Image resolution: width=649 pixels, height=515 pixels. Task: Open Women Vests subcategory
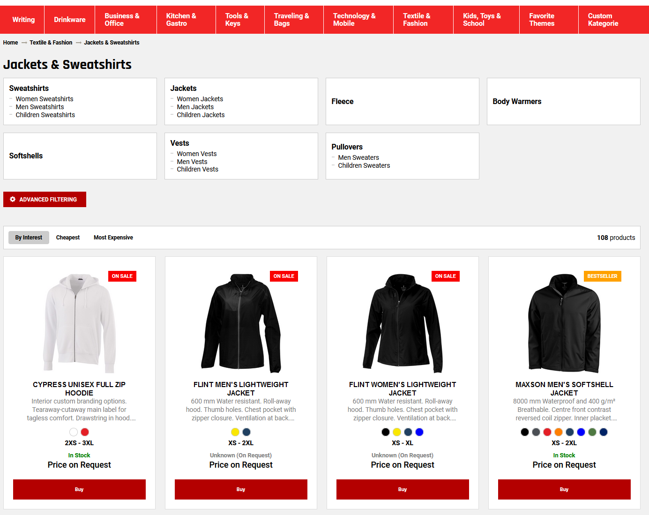click(x=197, y=154)
